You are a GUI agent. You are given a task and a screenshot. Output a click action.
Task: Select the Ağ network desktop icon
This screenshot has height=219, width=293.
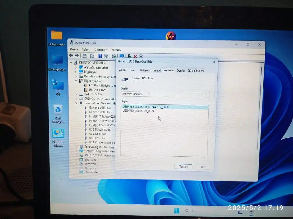coord(57,87)
